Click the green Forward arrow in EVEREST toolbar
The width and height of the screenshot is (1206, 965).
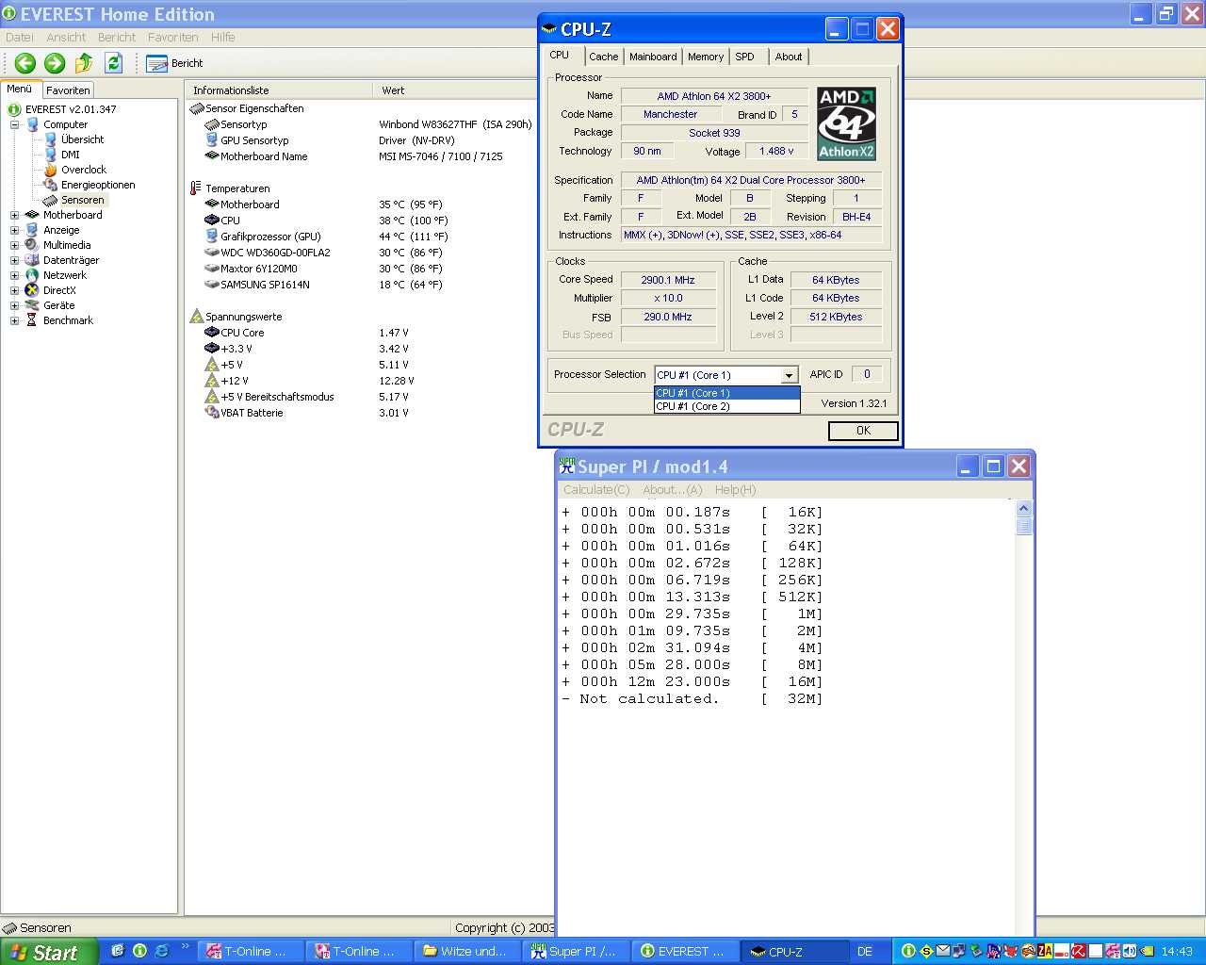point(55,63)
